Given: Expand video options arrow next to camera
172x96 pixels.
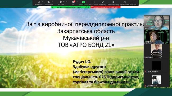Looking at the screenshot, I should click(52, 2).
